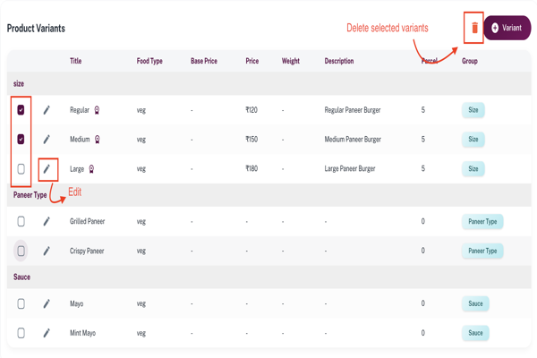The height and width of the screenshot is (358, 537).
Task: Edit the Regular variant with pencil icon
Action: click(x=47, y=110)
